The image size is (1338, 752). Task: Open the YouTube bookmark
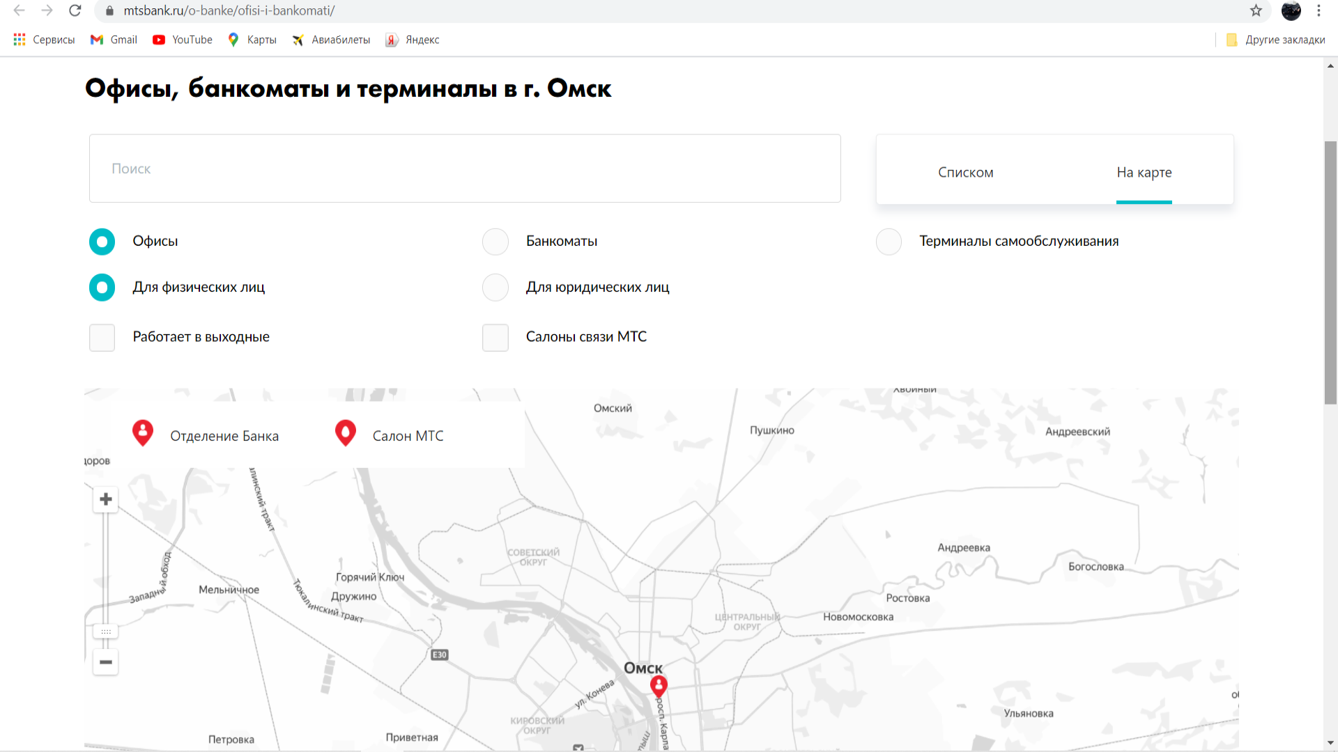pos(183,40)
